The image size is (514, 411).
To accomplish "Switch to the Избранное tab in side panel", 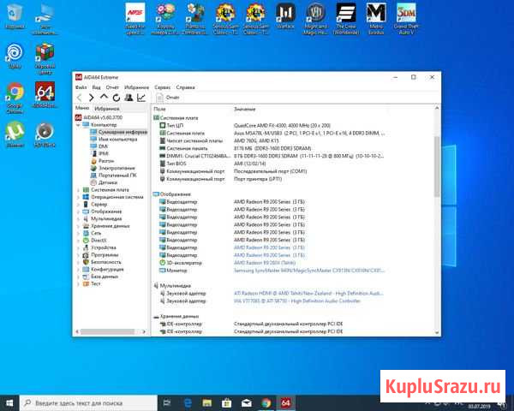I will tap(107, 109).
